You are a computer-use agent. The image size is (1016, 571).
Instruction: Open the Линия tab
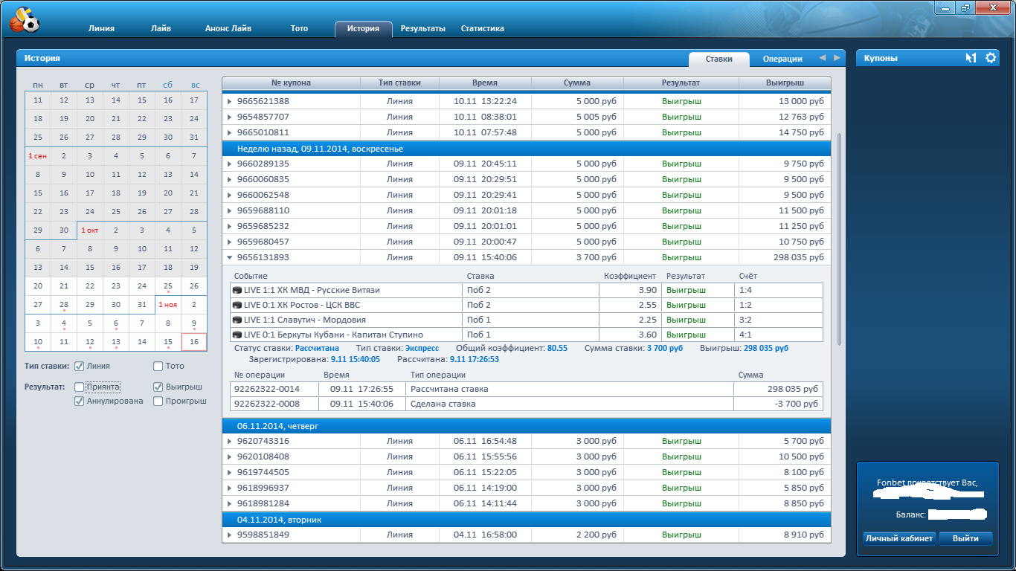[x=101, y=28]
